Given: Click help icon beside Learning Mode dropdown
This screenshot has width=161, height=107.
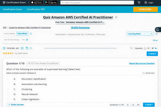Looking at the screenshot, I should pyautogui.click(x=156, y=34).
